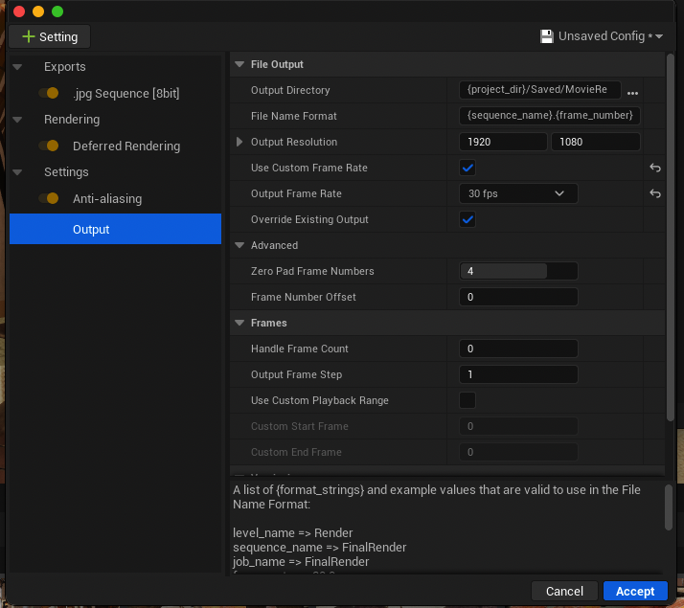Click the reset arrow for Use Custom Frame Rate
684x608 pixels.
click(655, 168)
